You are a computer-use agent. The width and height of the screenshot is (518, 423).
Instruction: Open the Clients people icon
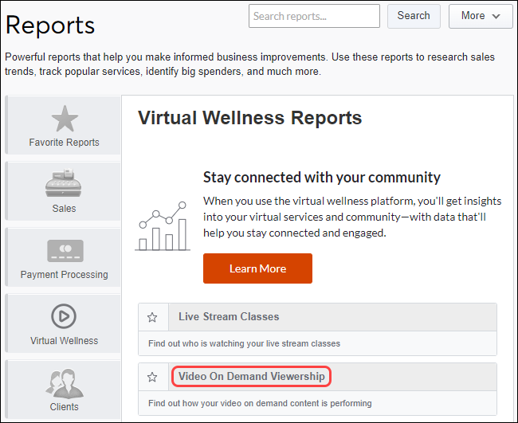65,383
